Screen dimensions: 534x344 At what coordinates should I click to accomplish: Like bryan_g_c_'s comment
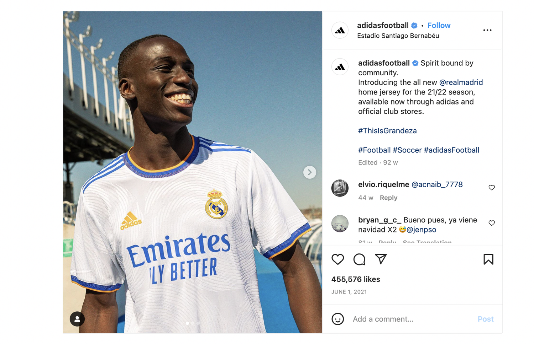[x=492, y=223]
